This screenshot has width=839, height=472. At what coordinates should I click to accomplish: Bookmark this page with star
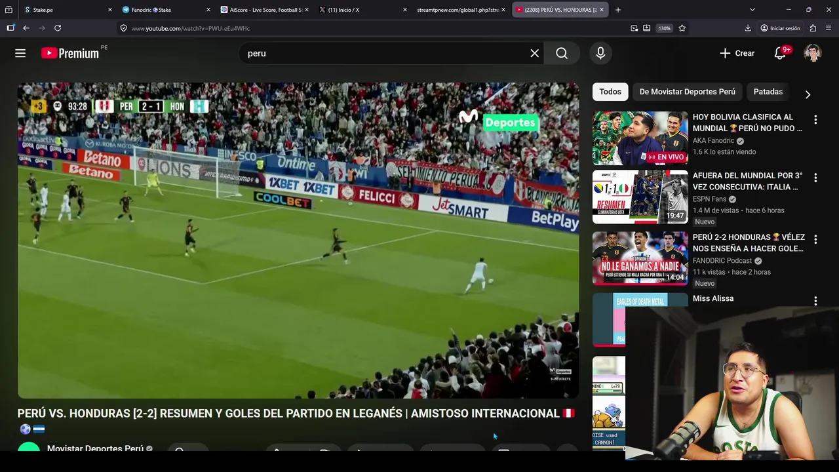click(682, 28)
